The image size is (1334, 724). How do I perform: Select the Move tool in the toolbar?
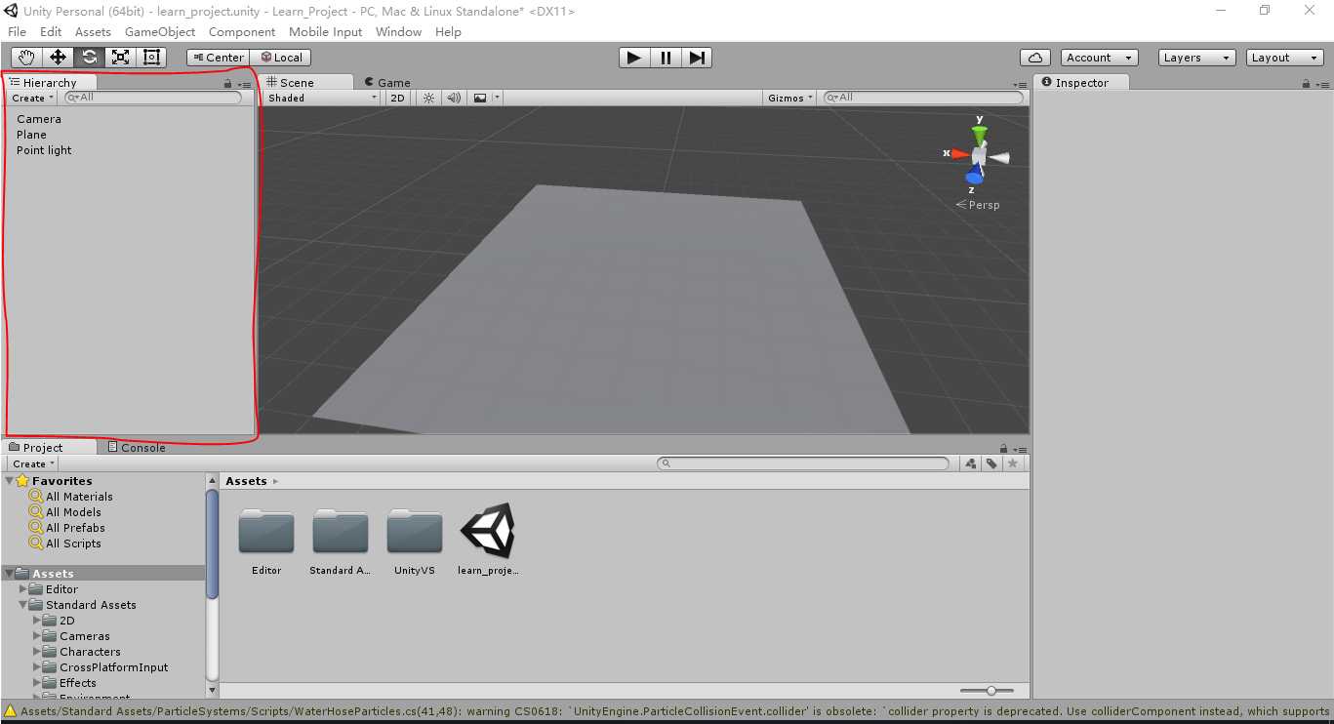58,58
